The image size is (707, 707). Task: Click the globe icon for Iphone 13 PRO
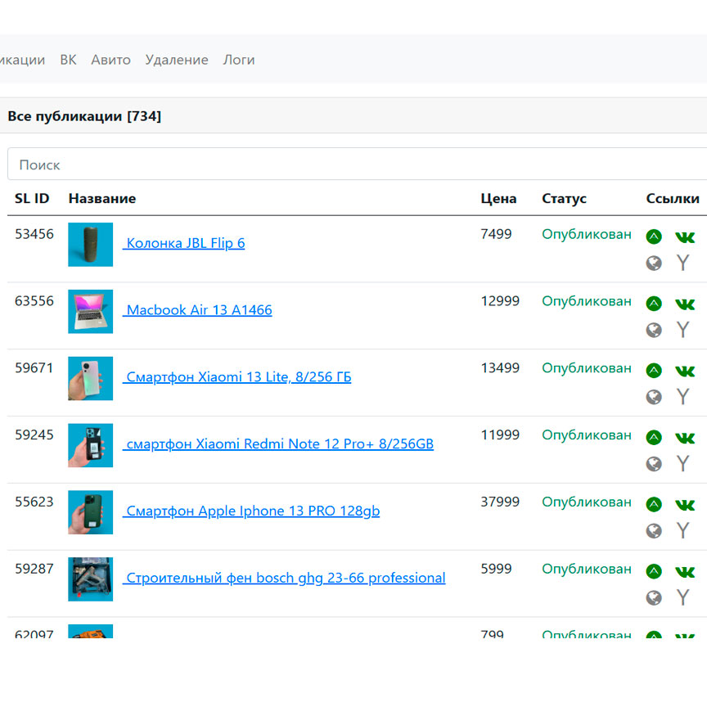[654, 531]
